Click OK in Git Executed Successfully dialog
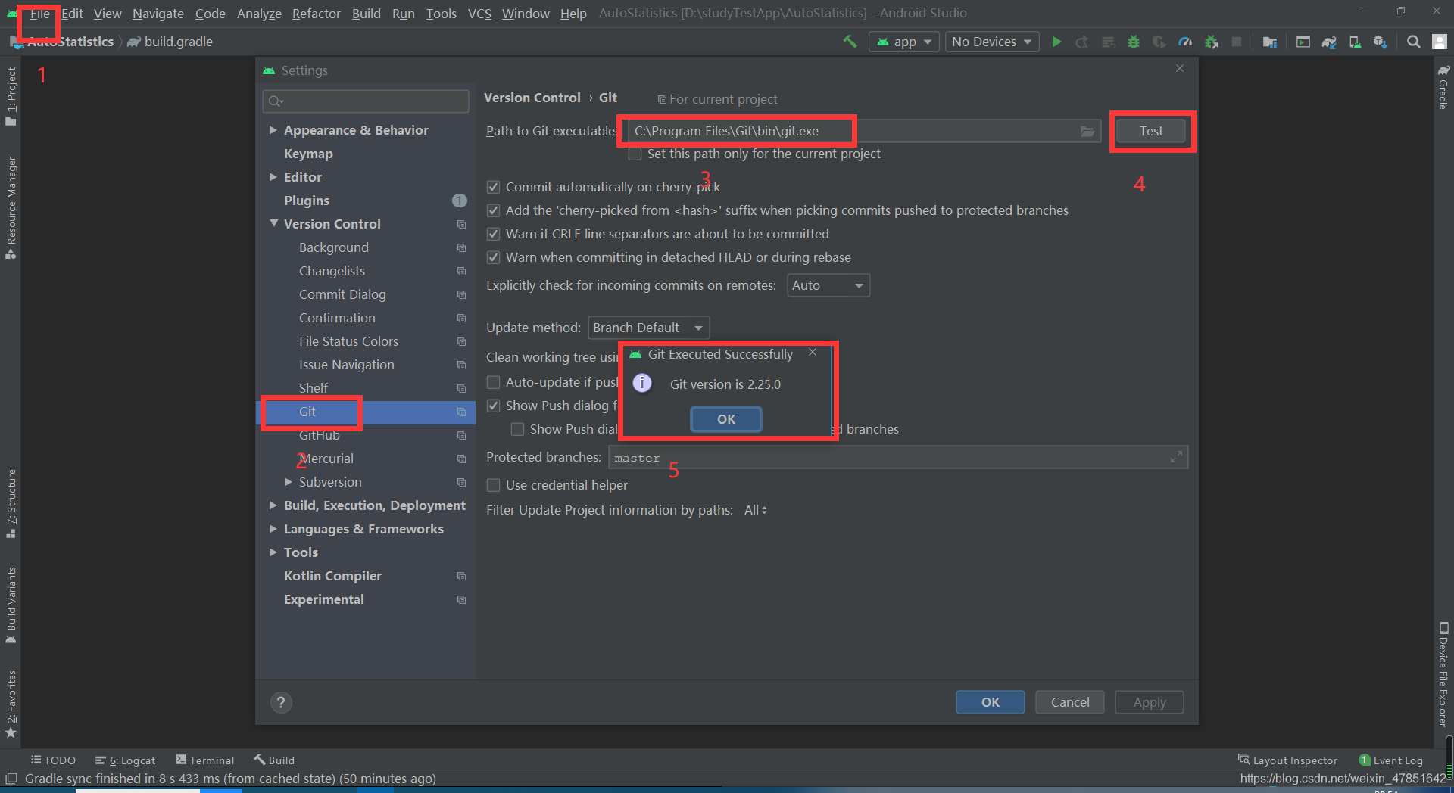The height and width of the screenshot is (793, 1454). coord(726,419)
